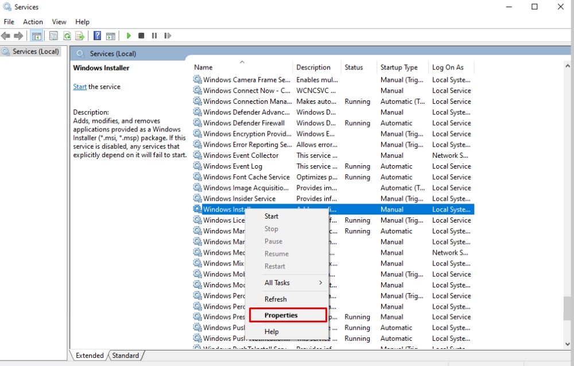This screenshot has height=366, width=574.
Task: Click the Windows Installer heading in description pane
Action: click(101, 68)
